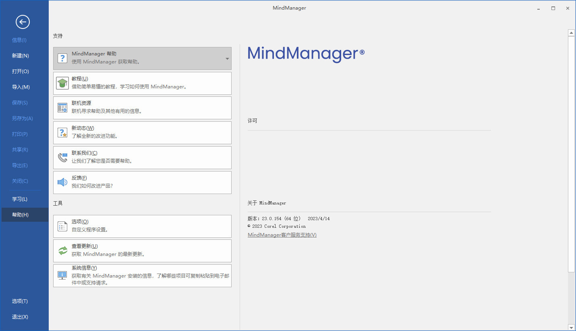This screenshot has width=576, height=331.
Task: Open the 新动态(W) title text
Action: [x=83, y=128]
